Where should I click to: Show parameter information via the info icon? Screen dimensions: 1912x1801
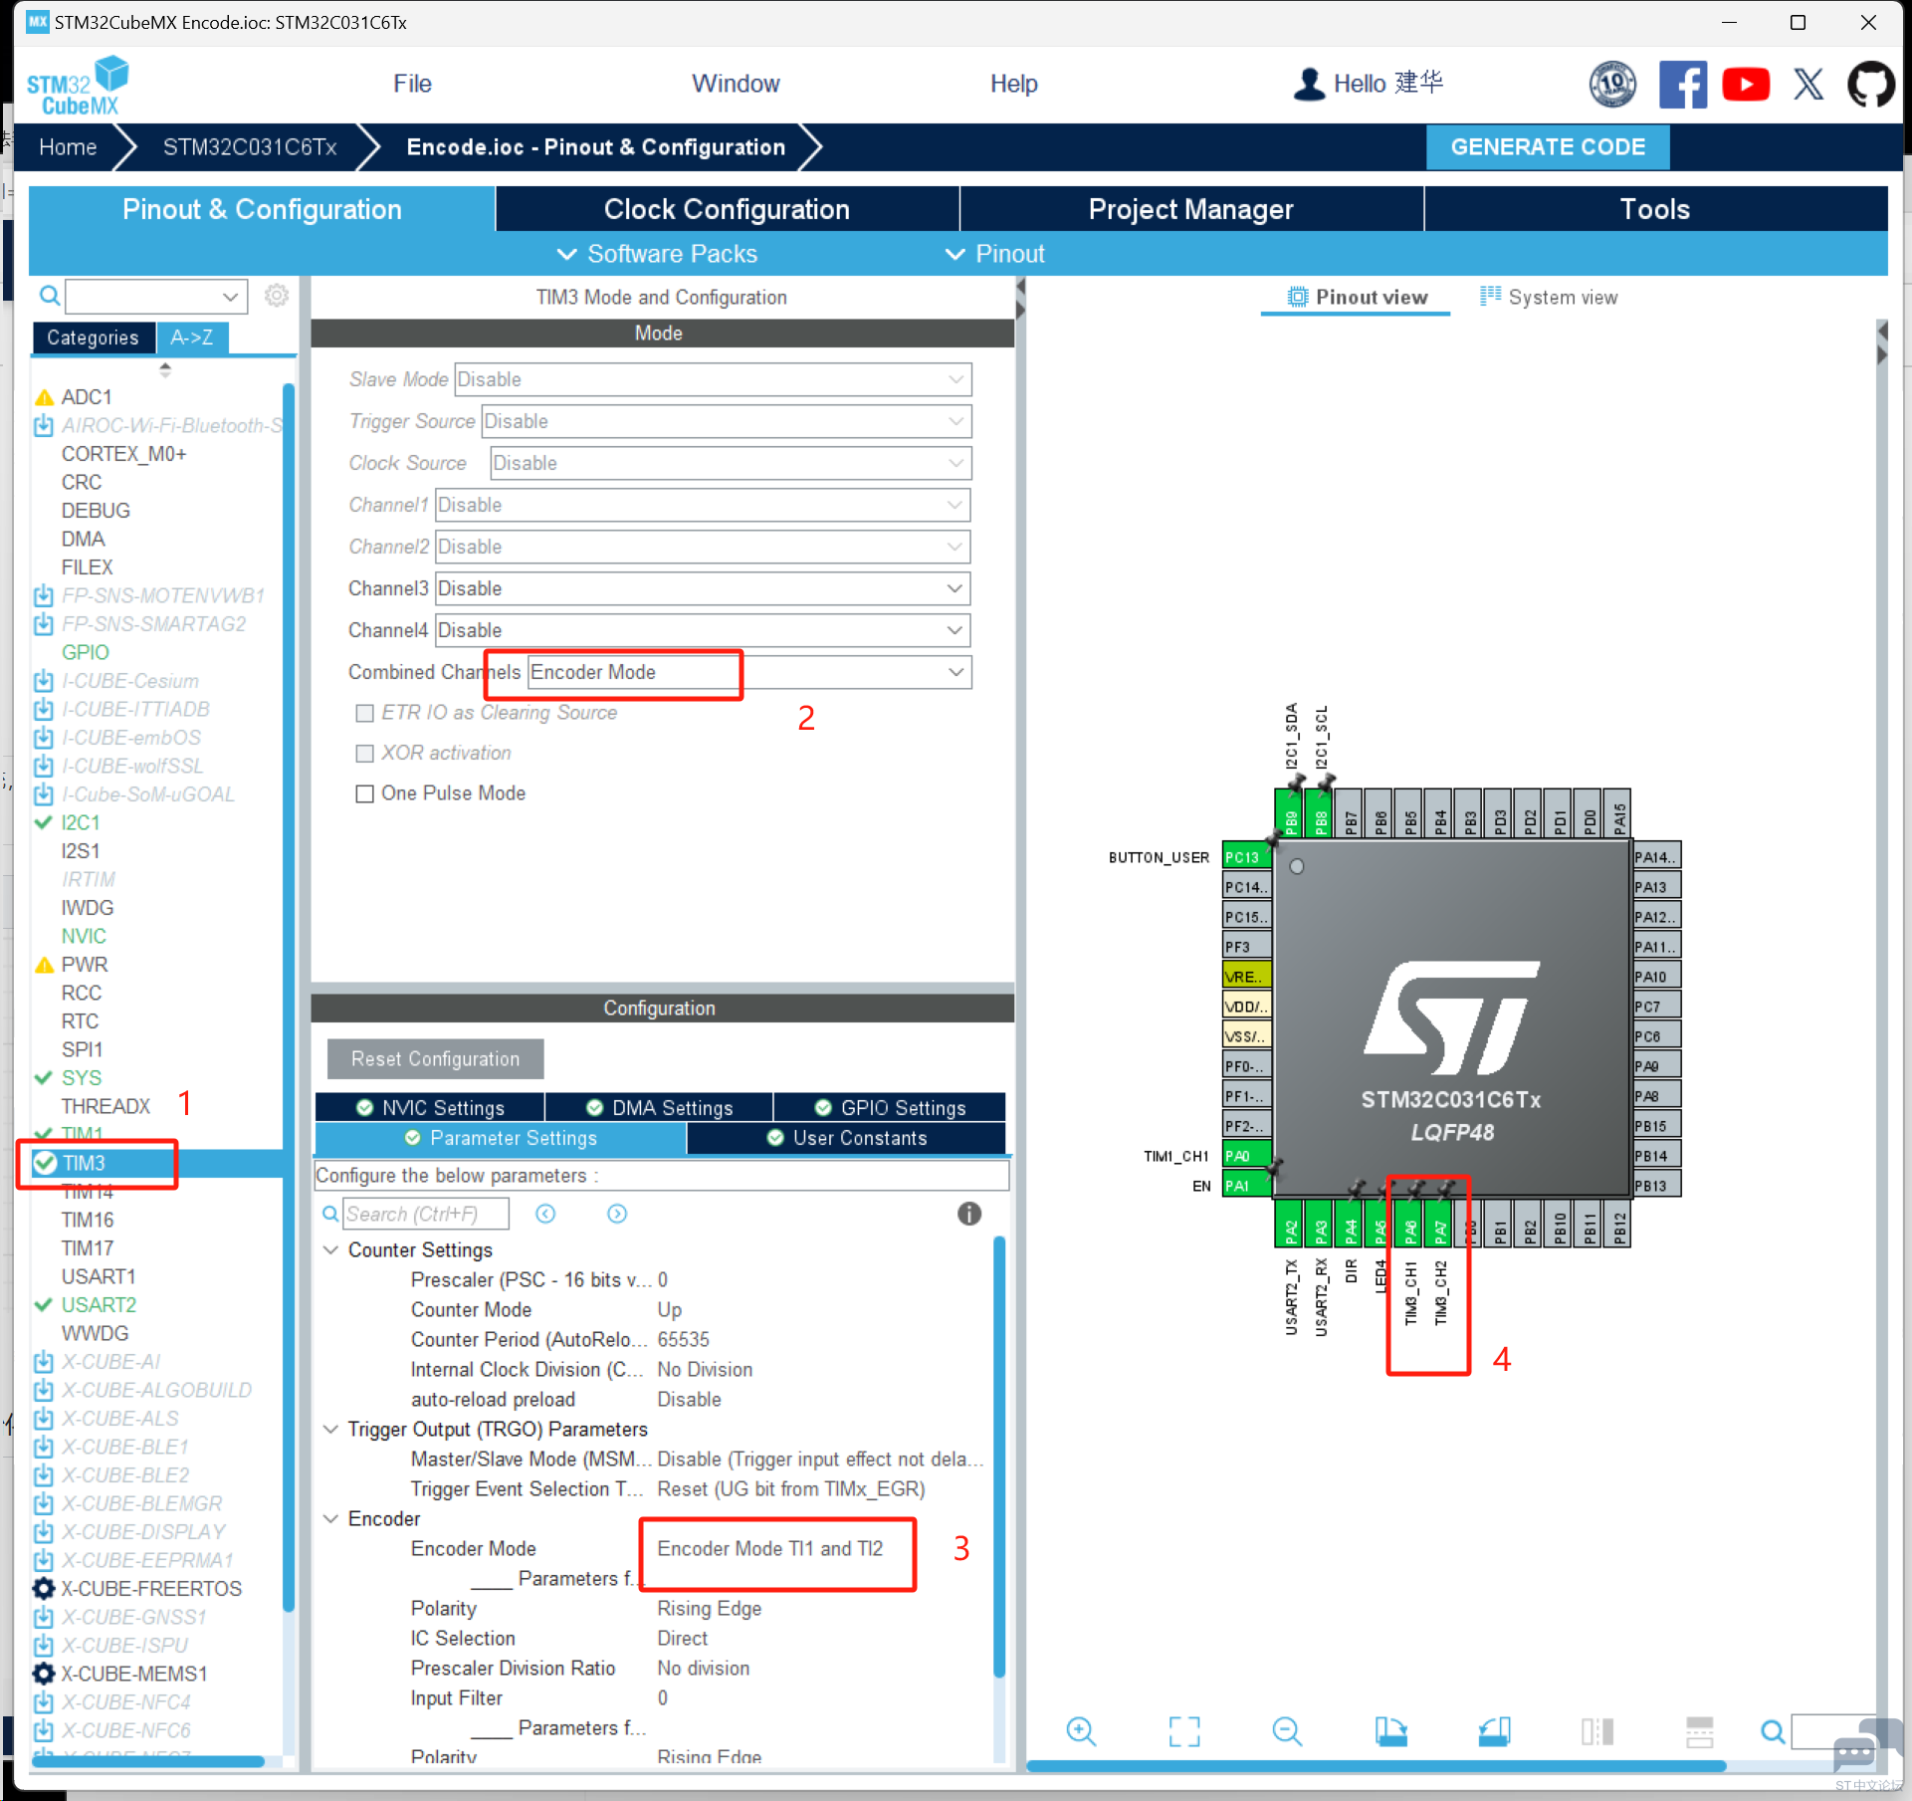[969, 1214]
